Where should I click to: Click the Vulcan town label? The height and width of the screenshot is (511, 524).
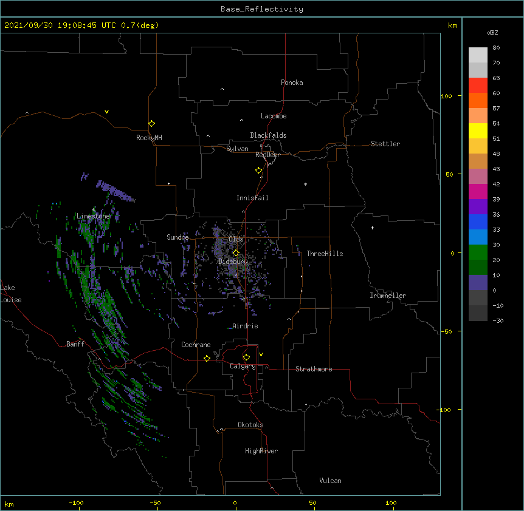(x=330, y=481)
